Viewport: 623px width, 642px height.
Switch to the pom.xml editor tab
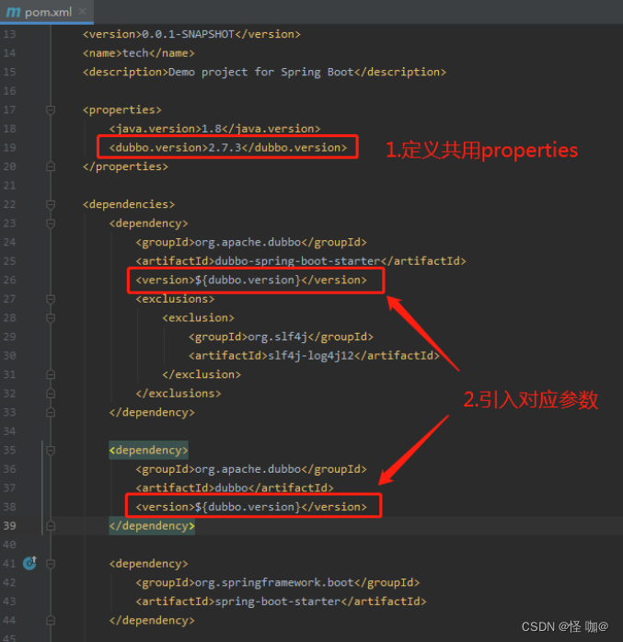[47, 12]
